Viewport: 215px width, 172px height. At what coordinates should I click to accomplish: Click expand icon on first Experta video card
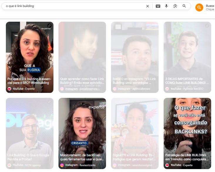click(x=49, y=26)
